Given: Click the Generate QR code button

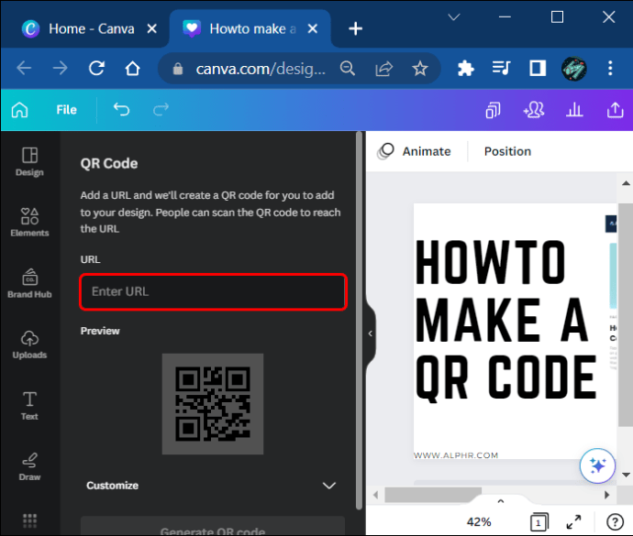Looking at the screenshot, I should pyautogui.click(x=213, y=526).
